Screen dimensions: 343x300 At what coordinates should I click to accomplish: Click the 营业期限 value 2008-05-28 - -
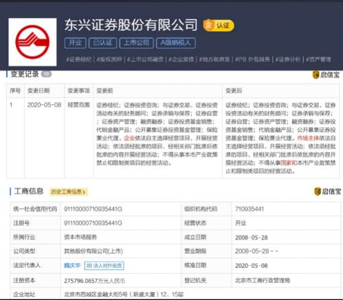(257, 251)
